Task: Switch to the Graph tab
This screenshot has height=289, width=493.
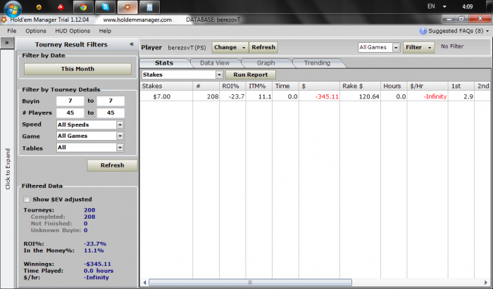Action: pyautogui.click(x=266, y=63)
